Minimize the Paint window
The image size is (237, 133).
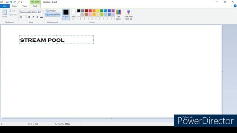[x=217, y=2]
